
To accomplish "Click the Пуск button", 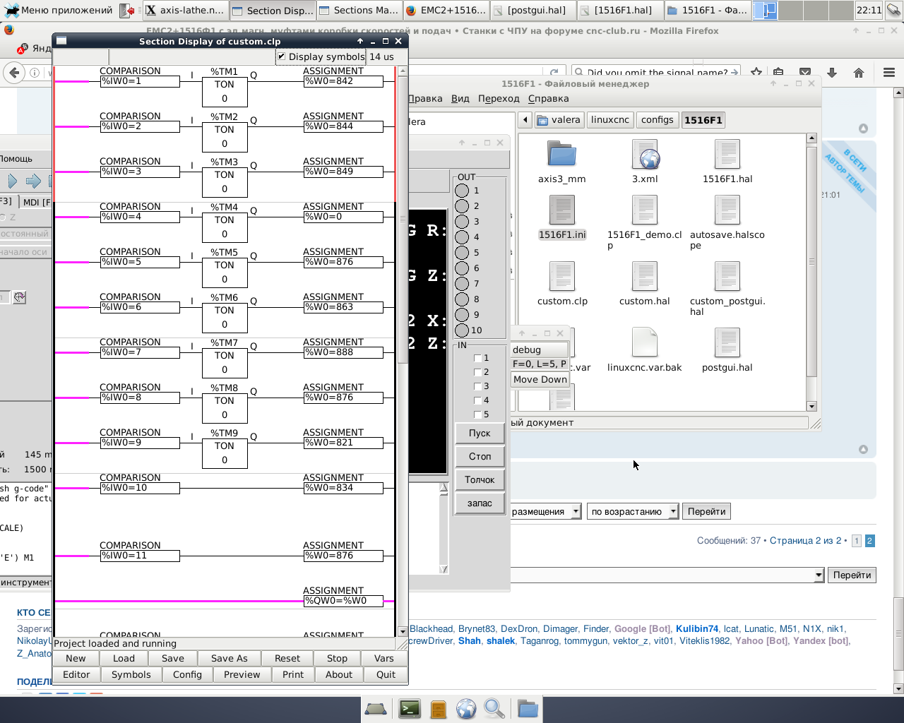I will pyautogui.click(x=480, y=433).
